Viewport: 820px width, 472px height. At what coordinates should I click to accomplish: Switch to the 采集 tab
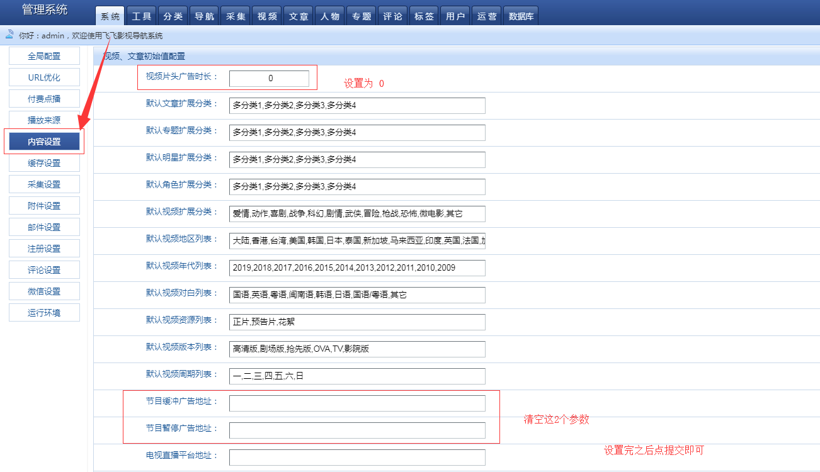[x=236, y=16]
